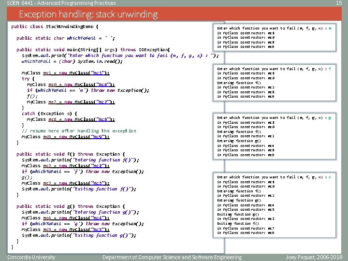Click the first output box's prompt line ending in 'm'
Screen dimensions: 348x261
coord(275,29)
